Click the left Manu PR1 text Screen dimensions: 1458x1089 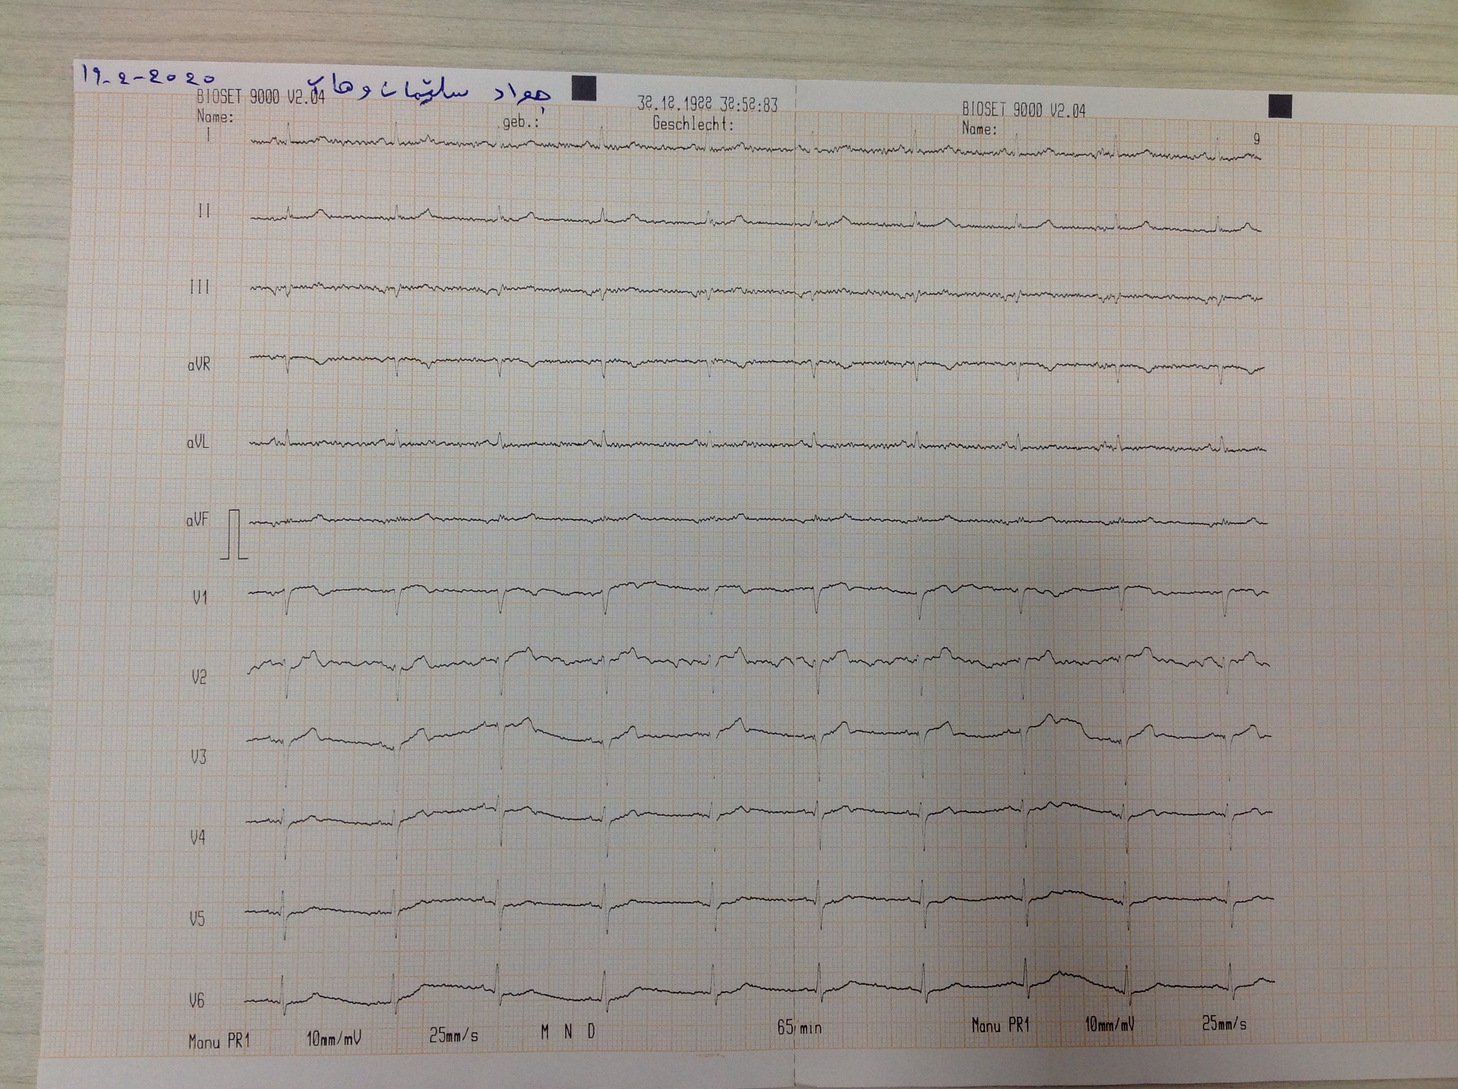pyautogui.click(x=219, y=1042)
